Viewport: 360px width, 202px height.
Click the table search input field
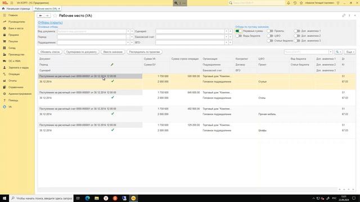click(306, 52)
